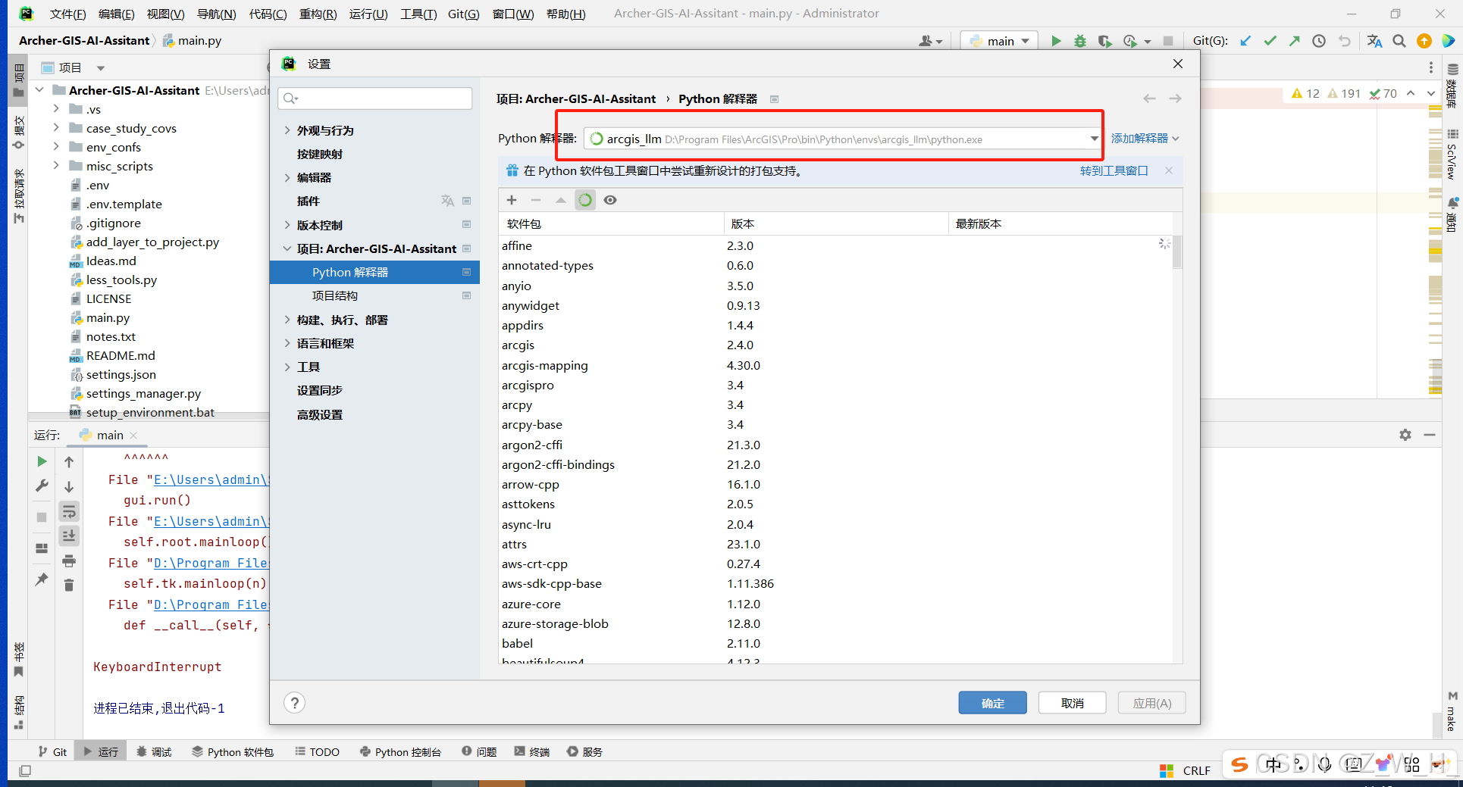
Task: Commit changes with Git checkmark icon
Action: 1270,41
